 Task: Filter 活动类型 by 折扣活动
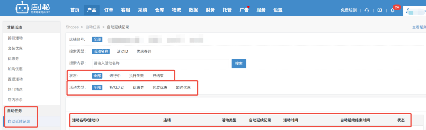(117, 87)
